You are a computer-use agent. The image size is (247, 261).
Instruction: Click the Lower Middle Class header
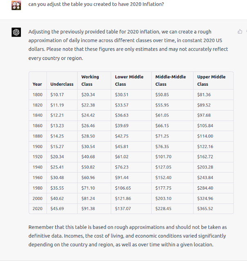coord(130,80)
